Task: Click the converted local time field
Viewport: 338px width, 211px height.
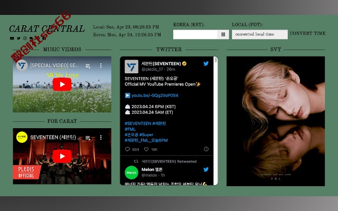Action: pos(259,34)
